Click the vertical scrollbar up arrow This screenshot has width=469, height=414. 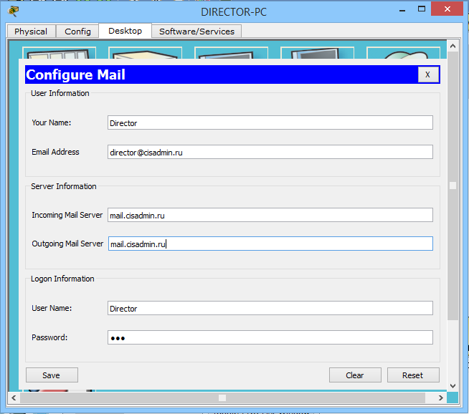click(453, 46)
